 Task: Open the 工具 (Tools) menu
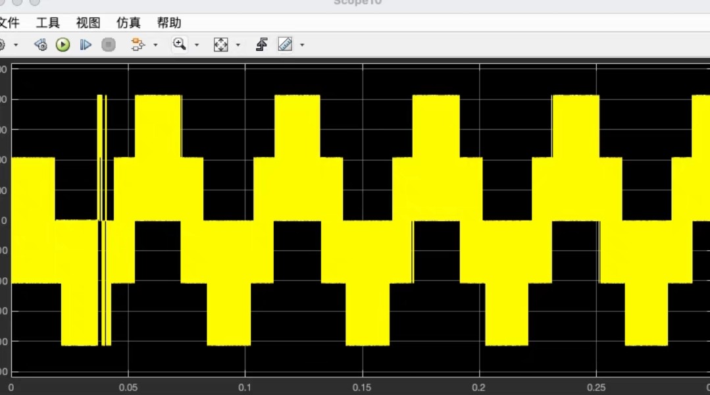(x=48, y=22)
